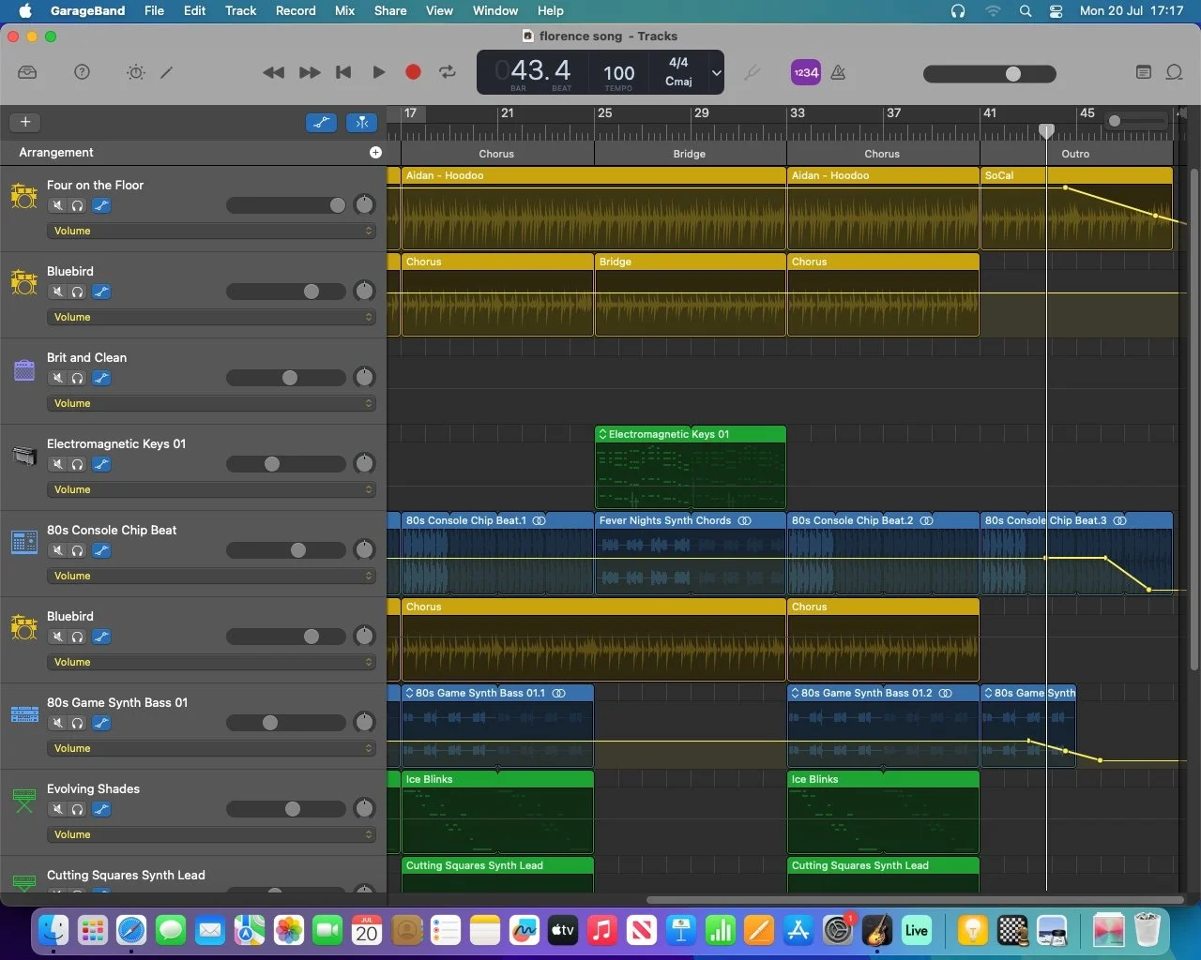Select the Evolving Shades track icon
The image size is (1201, 960).
(24, 801)
